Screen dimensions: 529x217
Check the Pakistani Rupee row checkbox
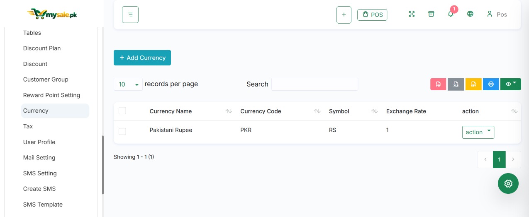point(122,131)
